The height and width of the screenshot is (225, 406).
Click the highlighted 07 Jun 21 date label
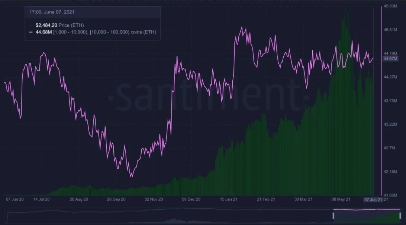373,199
